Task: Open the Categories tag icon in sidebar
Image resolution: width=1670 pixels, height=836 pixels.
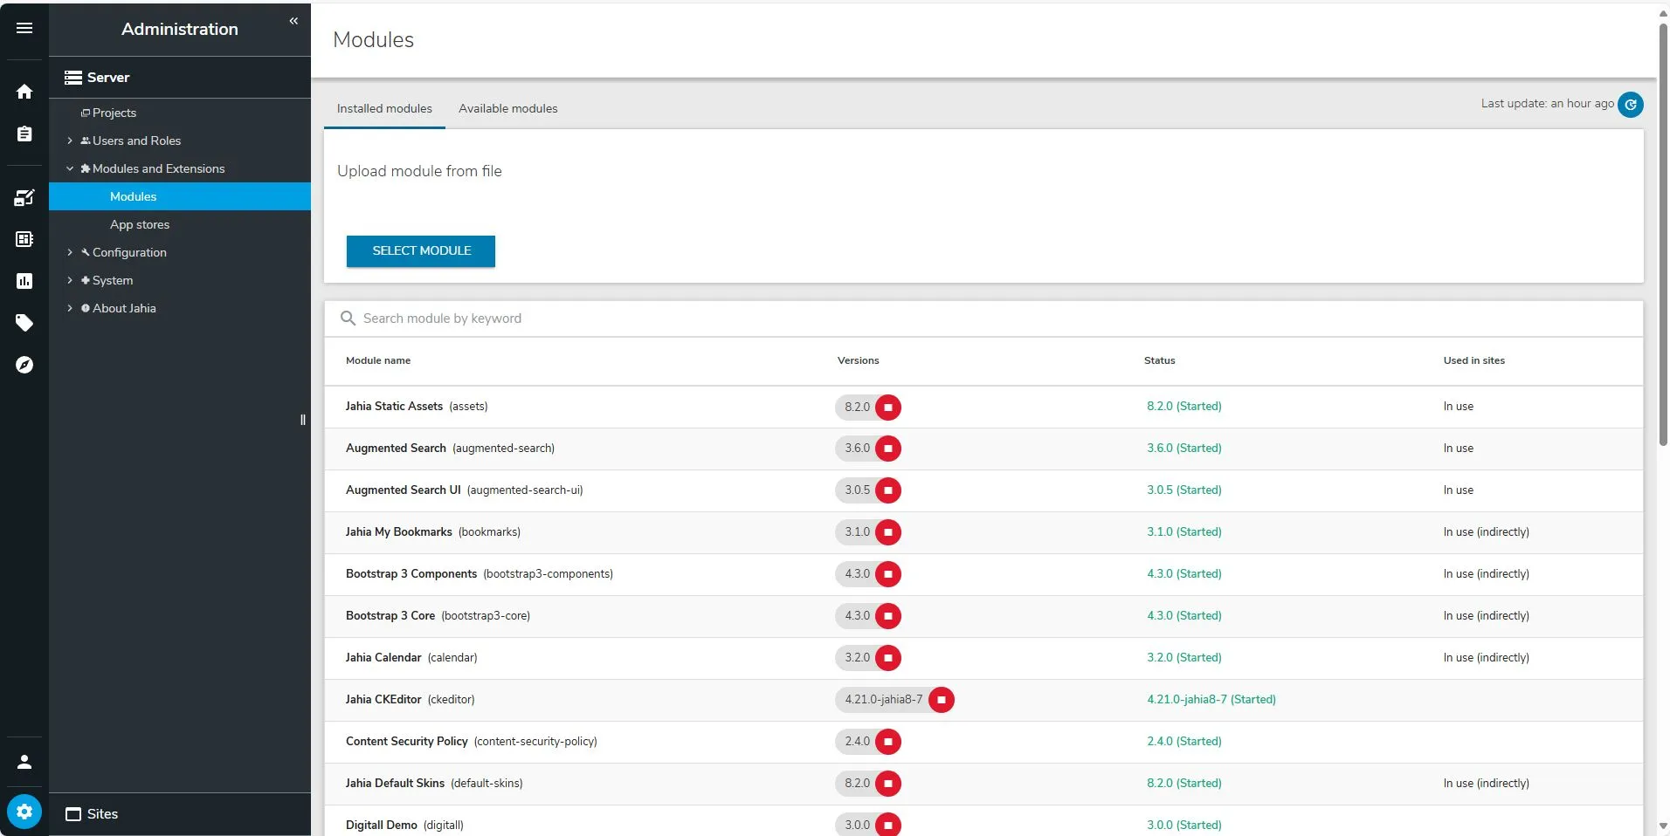Action: [24, 322]
